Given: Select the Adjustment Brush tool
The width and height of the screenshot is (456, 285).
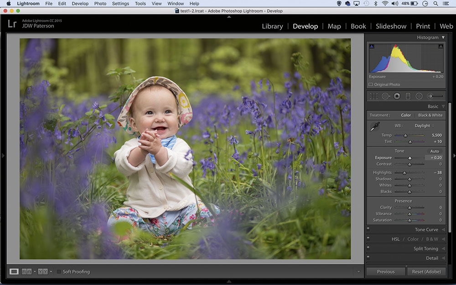Looking at the screenshot, I should tap(431, 96).
